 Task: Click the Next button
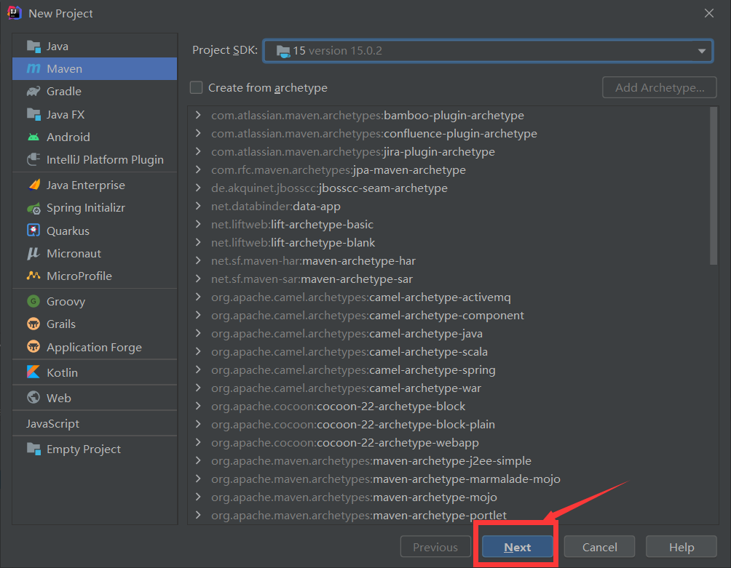click(518, 547)
